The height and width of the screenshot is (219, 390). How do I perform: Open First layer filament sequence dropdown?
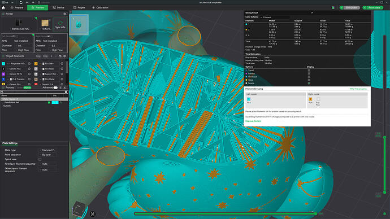click(47, 164)
